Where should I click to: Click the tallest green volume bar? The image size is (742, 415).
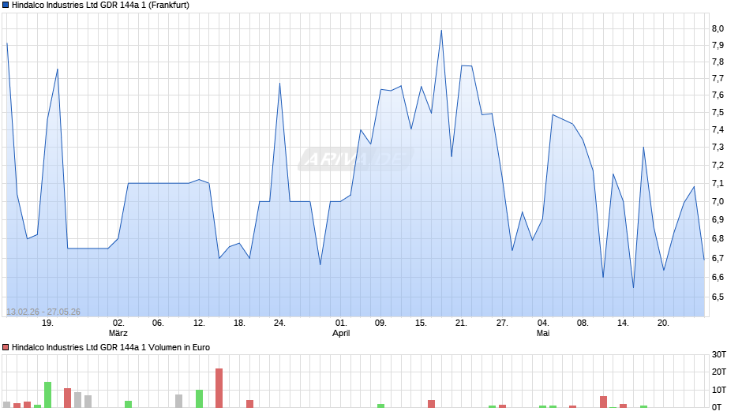(47, 394)
